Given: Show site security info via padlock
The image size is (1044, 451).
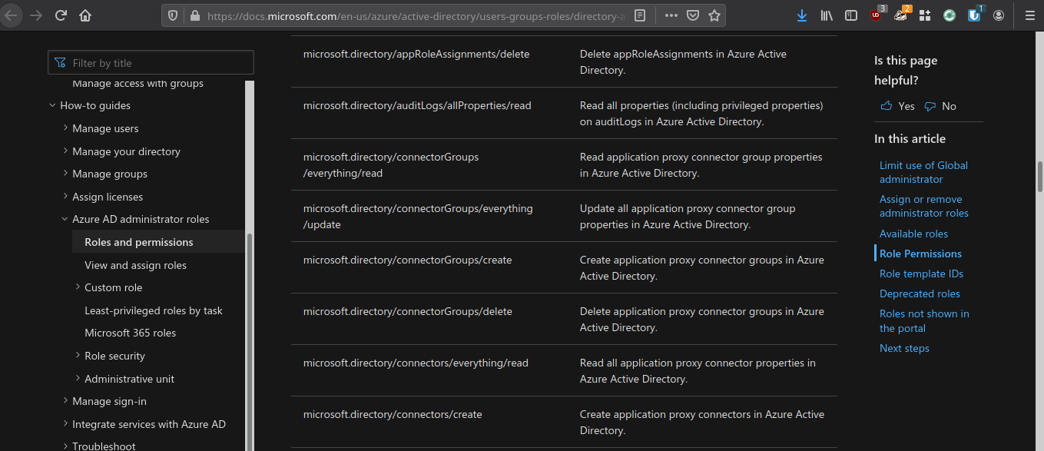Looking at the screenshot, I should coord(194,15).
